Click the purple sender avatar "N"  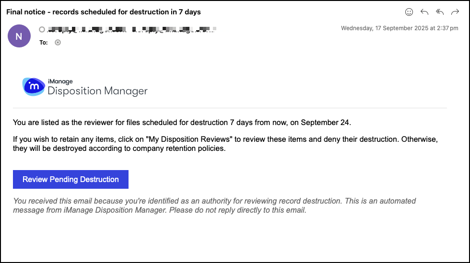coord(19,36)
